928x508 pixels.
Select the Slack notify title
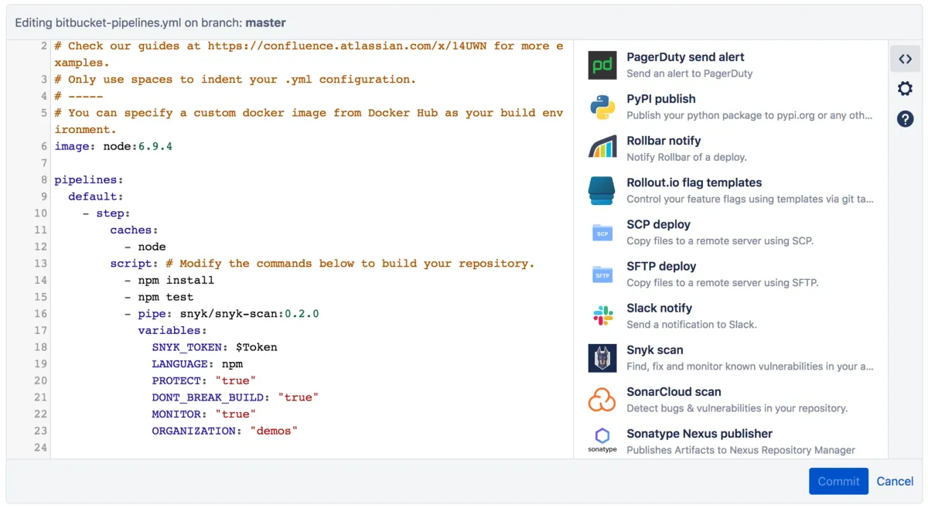[659, 308]
